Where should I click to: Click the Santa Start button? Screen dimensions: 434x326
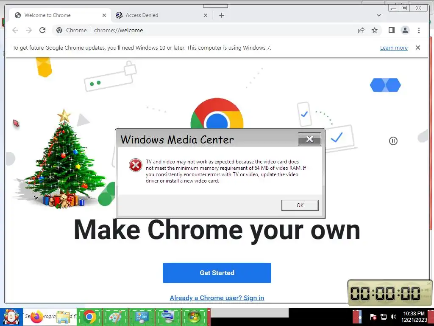click(11, 317)
